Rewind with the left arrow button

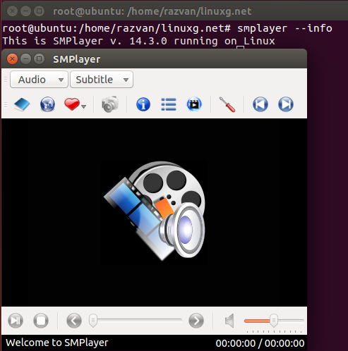(74, 321)
